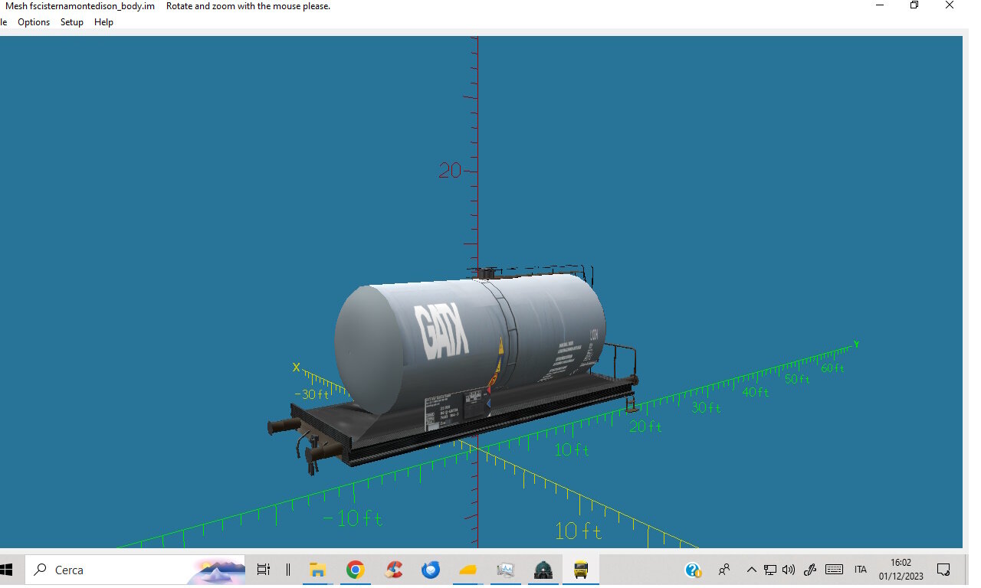Open the blue swirl browser taskbar icon

[430, 570]
